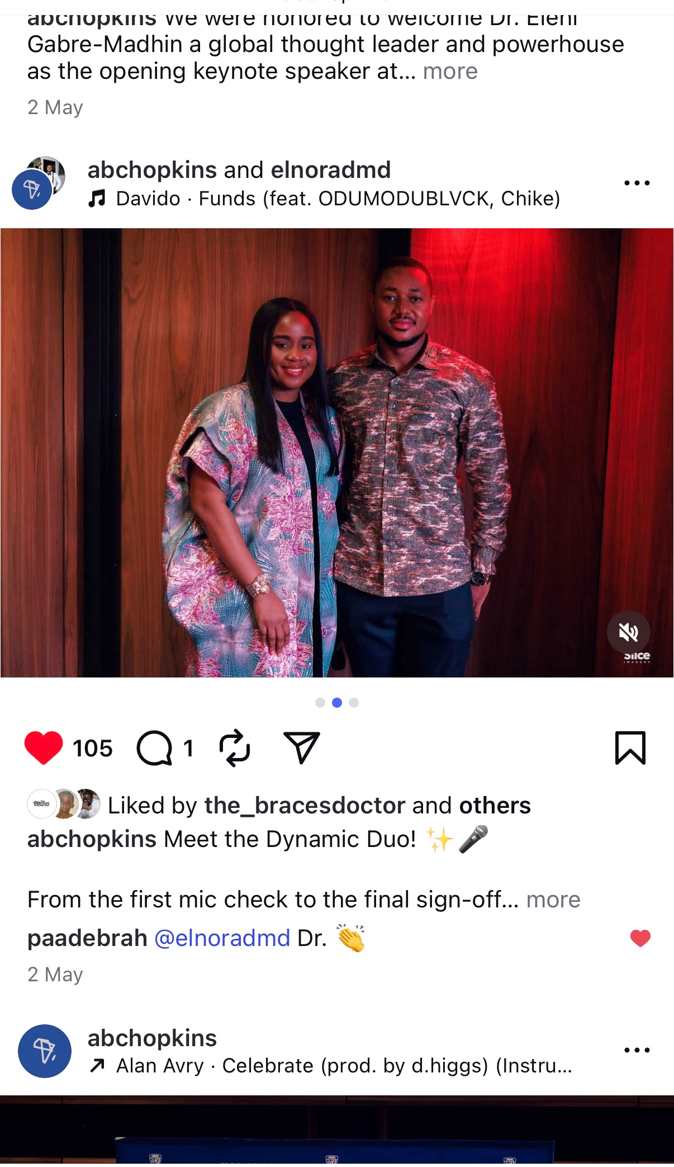Image resolution: width=674 pixels, height=1167 pixels.
Task: Open the liker avatars next to Liked by
Action: (64, 804)
